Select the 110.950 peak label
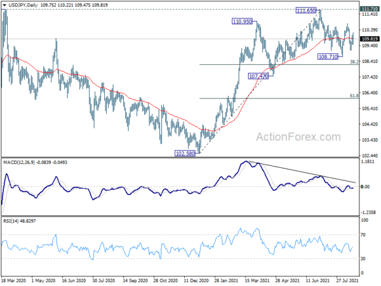The image size is (381, 286). 243,22
